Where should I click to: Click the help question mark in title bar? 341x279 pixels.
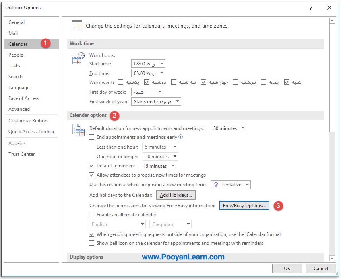310,8
